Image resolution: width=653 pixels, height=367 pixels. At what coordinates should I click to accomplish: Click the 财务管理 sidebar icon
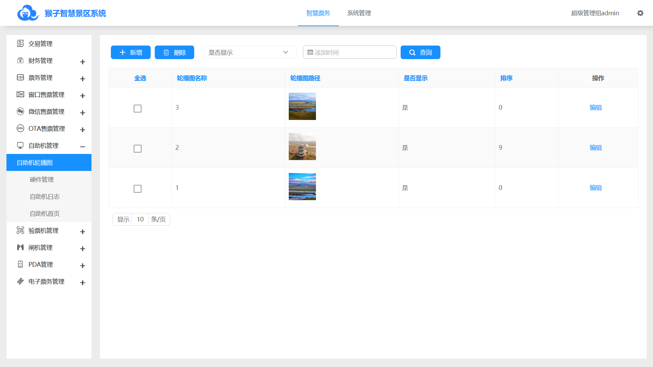20,60
